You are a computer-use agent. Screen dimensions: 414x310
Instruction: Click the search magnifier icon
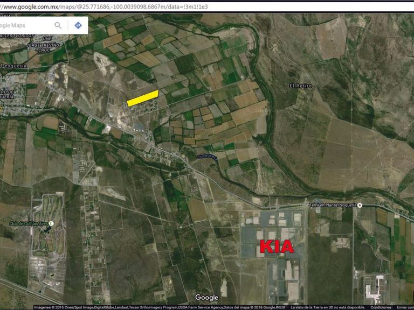[x=58, y=25]
